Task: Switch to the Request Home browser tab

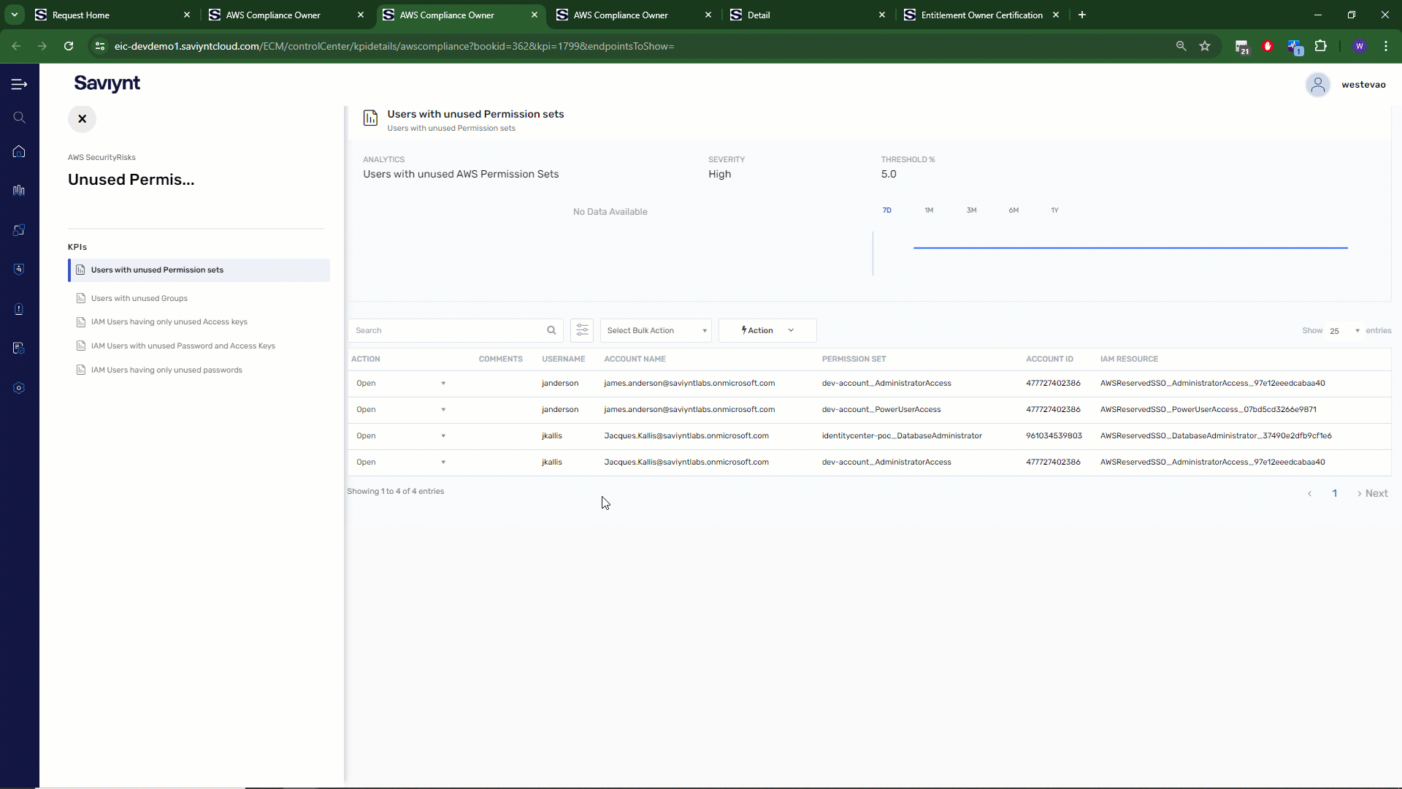Action: pyautogui.click(x=112, y=15)
